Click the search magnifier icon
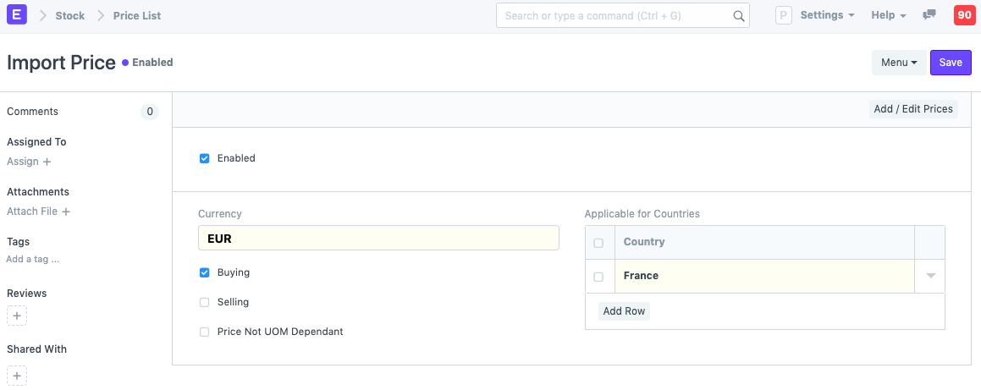The image size is (981, 390). coord(738,16)
